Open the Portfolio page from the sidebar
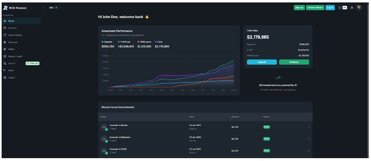The width and height of the screenshot is (371, 161). pyautogui.click(x=21, y=28)
